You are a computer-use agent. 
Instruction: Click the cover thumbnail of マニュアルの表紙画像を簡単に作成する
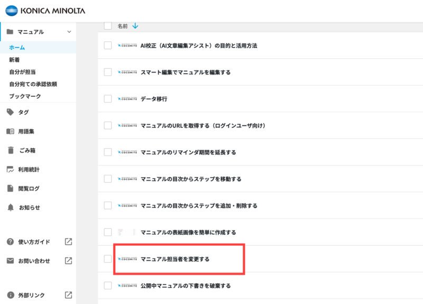click(x=127, y=232)
